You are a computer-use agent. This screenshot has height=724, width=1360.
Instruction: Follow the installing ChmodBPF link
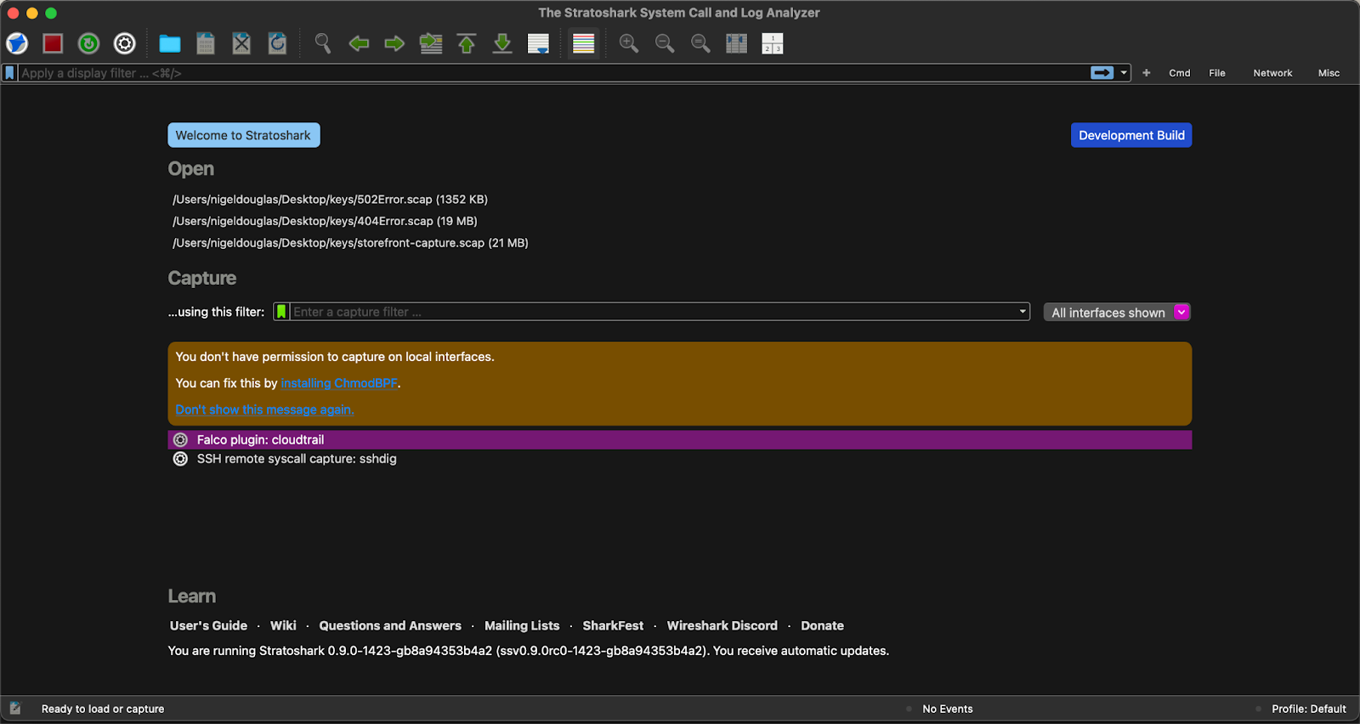point(339,383)
